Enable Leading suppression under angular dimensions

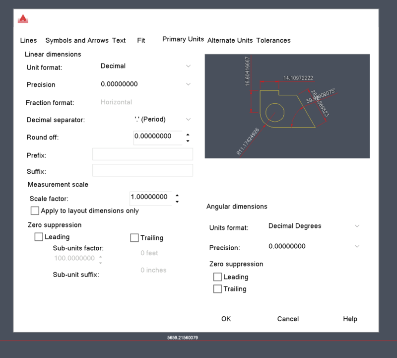(217, 277)
